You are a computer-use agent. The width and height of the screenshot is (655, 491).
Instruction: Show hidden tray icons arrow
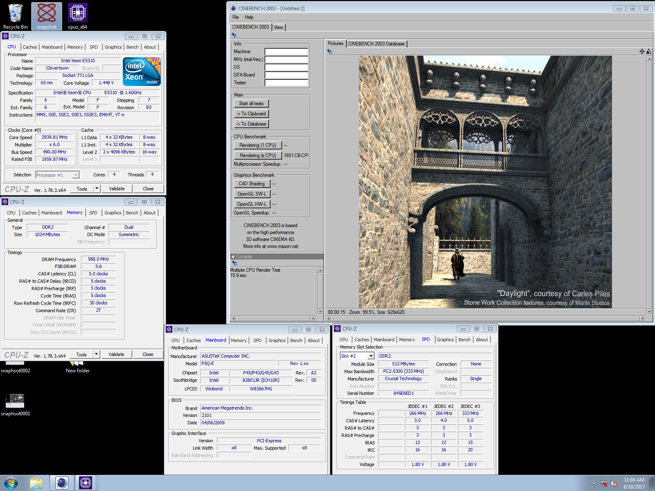pos(594,483)
